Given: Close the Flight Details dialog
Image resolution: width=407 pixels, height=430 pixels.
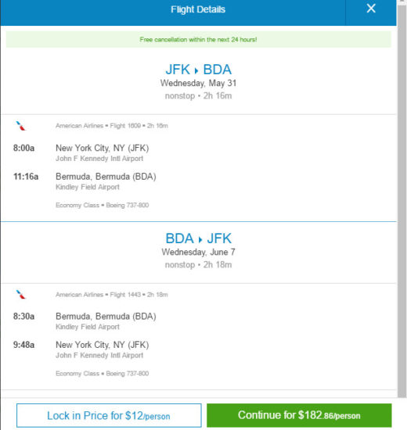Looking at the screenshot, I should tap(371, 9).
